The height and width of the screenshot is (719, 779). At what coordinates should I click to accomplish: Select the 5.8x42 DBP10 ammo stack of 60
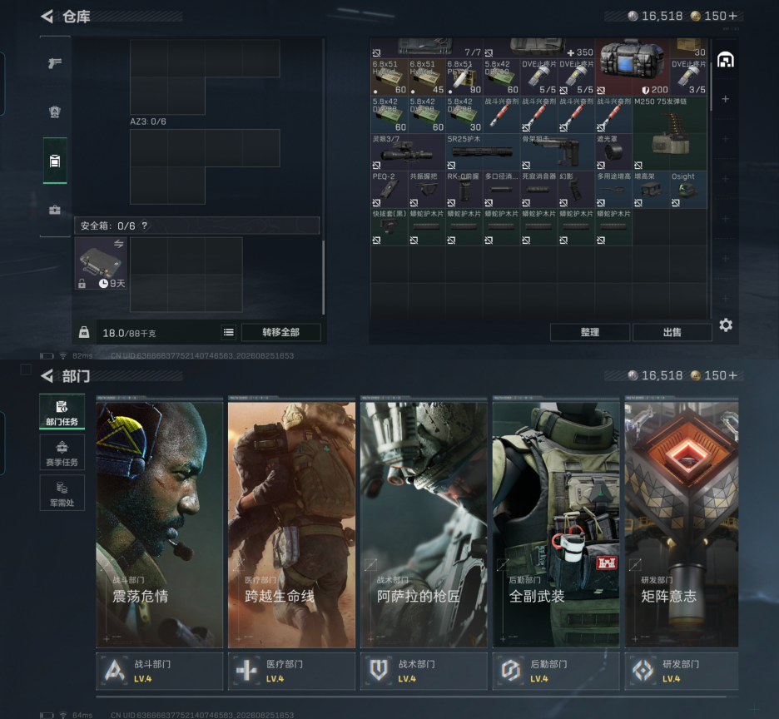(501, 77)
